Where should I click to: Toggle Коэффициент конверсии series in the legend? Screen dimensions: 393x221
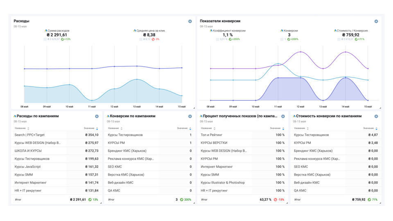[x=229, y=31]
